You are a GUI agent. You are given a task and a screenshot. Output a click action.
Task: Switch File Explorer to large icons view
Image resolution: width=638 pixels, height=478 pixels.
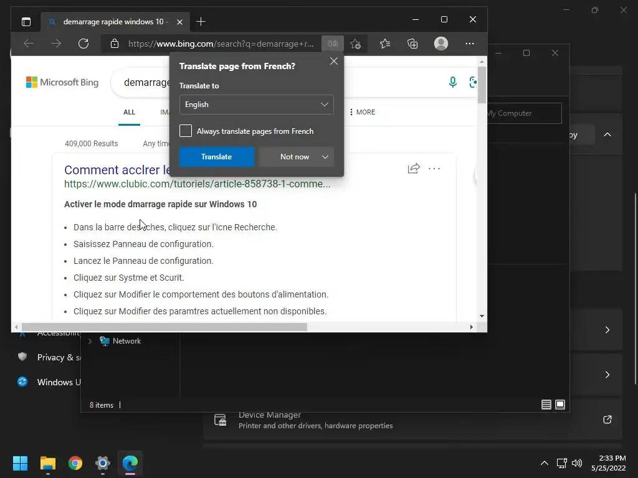(x=560, y=405)
